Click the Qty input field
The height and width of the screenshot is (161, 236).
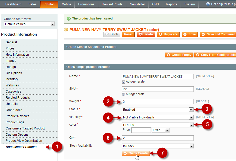click(x=158, y=138)
